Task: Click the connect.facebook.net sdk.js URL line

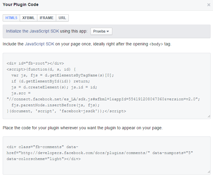Action: (103, 99)
